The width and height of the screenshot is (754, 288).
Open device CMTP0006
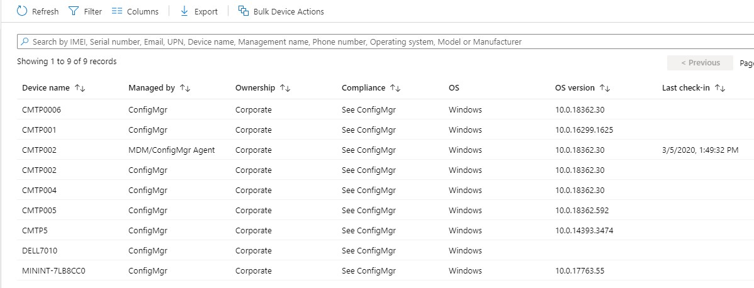click(x=42, y=110)
